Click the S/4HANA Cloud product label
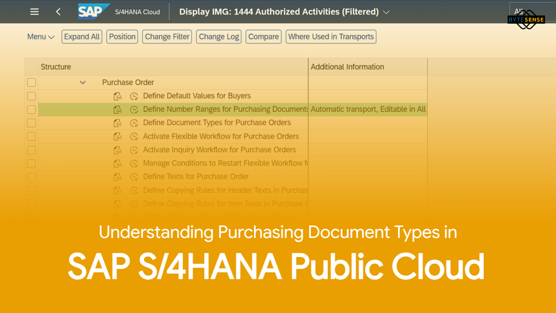Screen dimensions: 556x313 (x=137, y=12)
